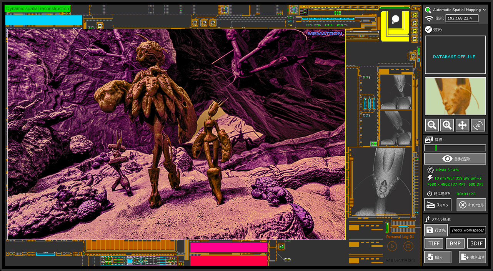This screenshot has width=493, height=271.
Task: Select the Zoom out magnifier icon
Action: click(x=431, y=125)
